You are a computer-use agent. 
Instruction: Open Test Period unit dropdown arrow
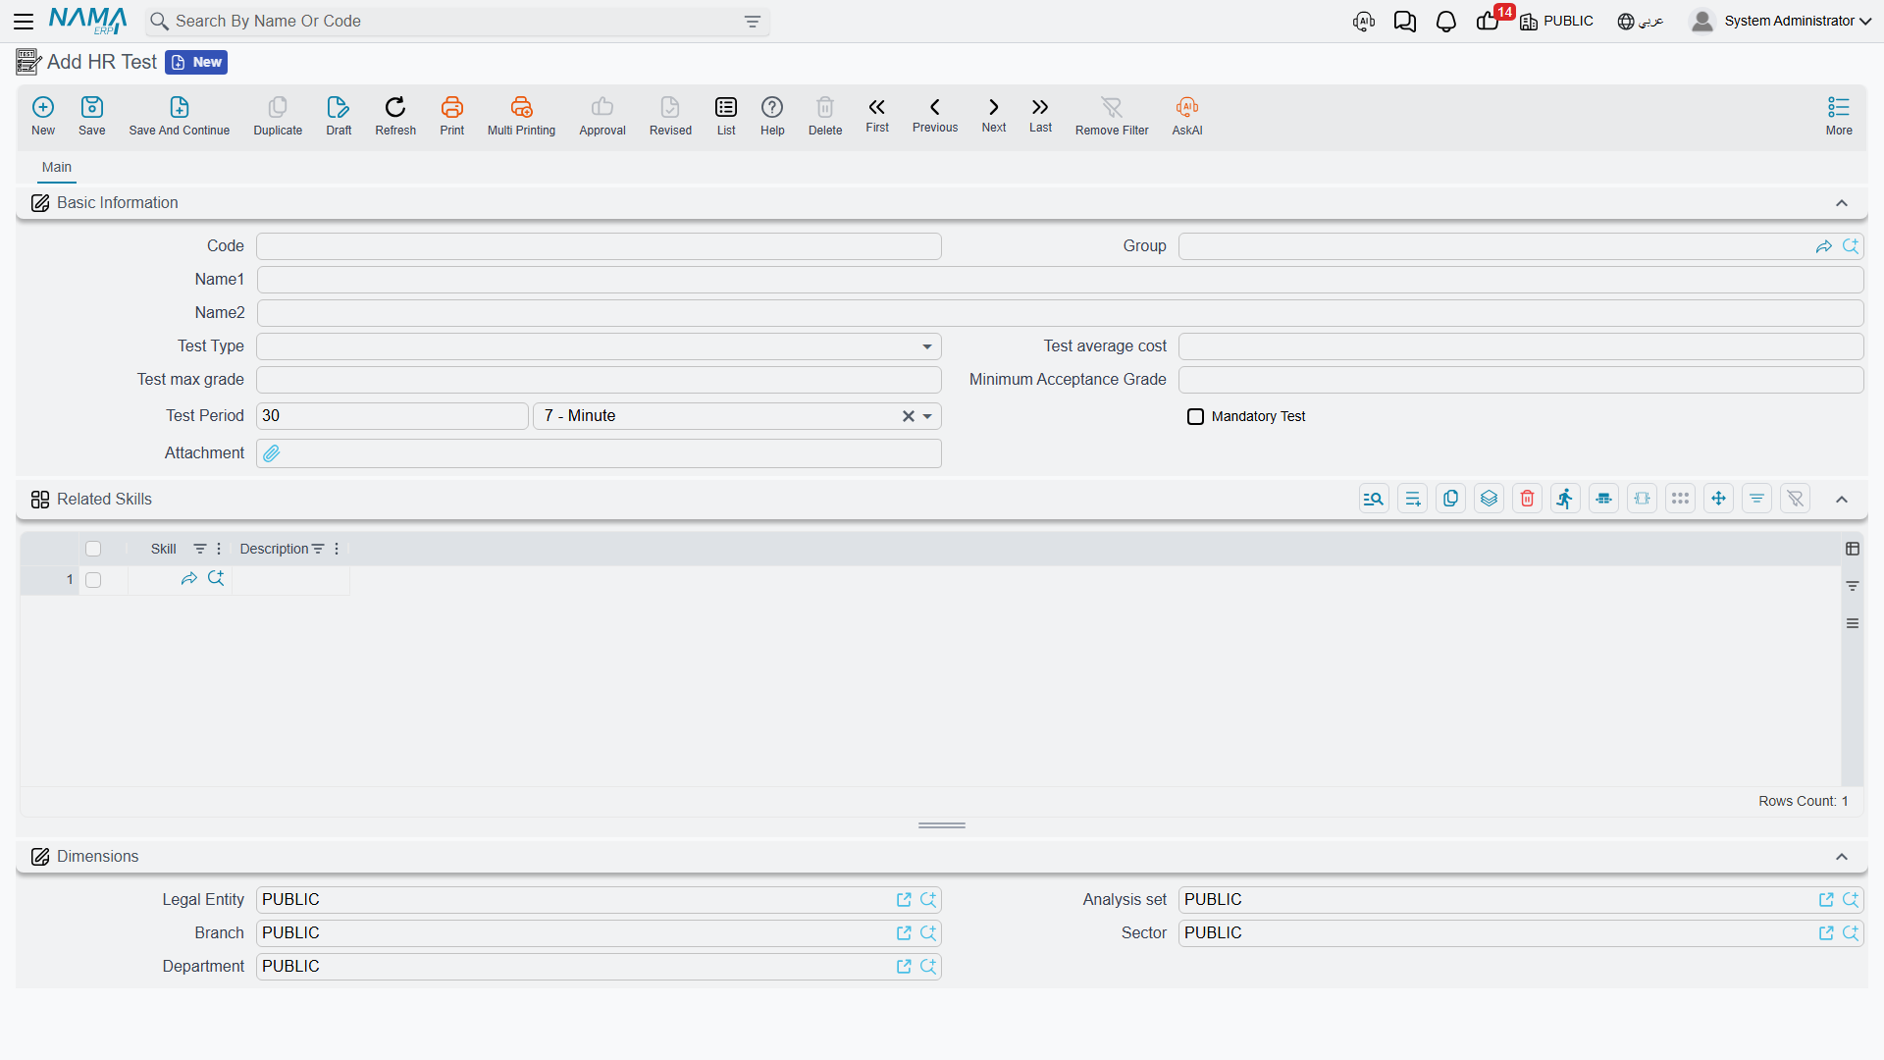click(927, 416)
